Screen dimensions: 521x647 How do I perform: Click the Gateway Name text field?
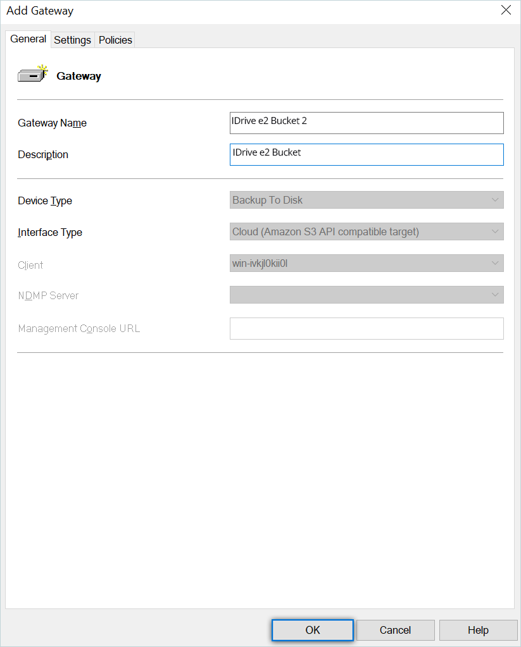tap(367, 123)
